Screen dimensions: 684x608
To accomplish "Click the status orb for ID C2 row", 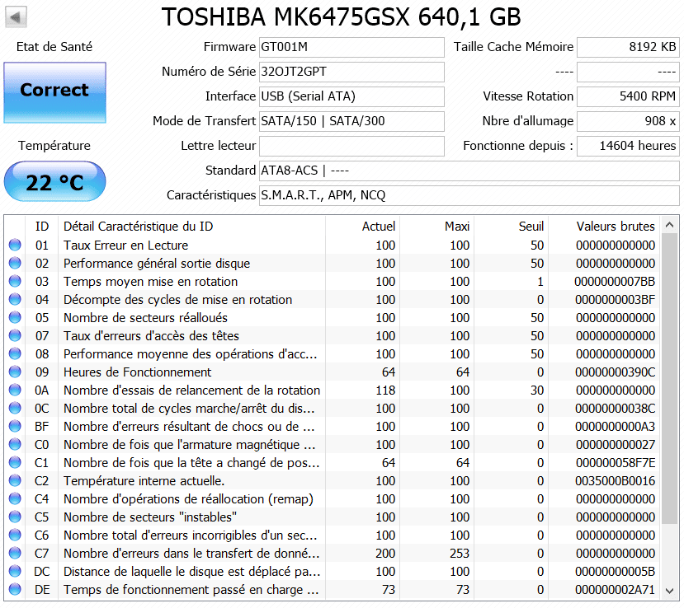I will tap(15, 480).
